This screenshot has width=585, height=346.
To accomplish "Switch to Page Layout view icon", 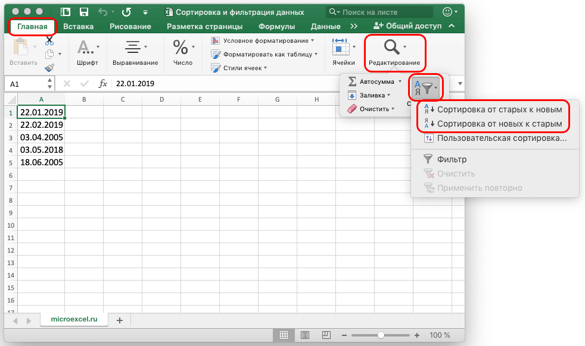I will (x=305, y=335).
